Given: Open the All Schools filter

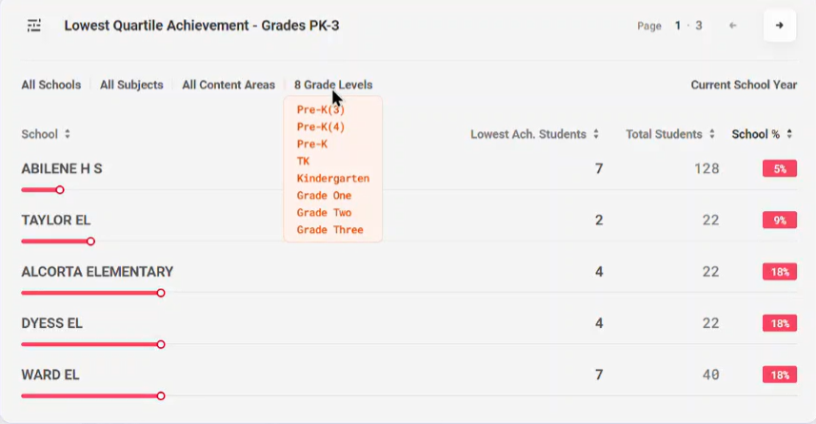Looking at the screenshot, I should (51, 85).
